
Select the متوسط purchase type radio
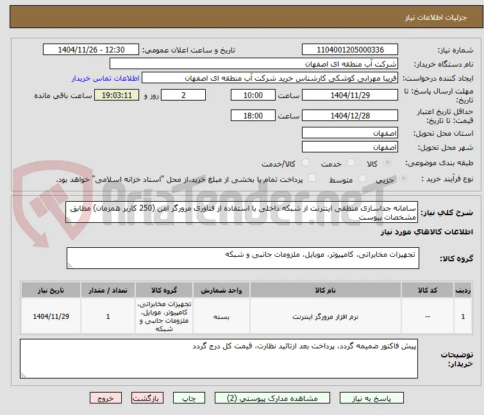click(x=362, y=179)
